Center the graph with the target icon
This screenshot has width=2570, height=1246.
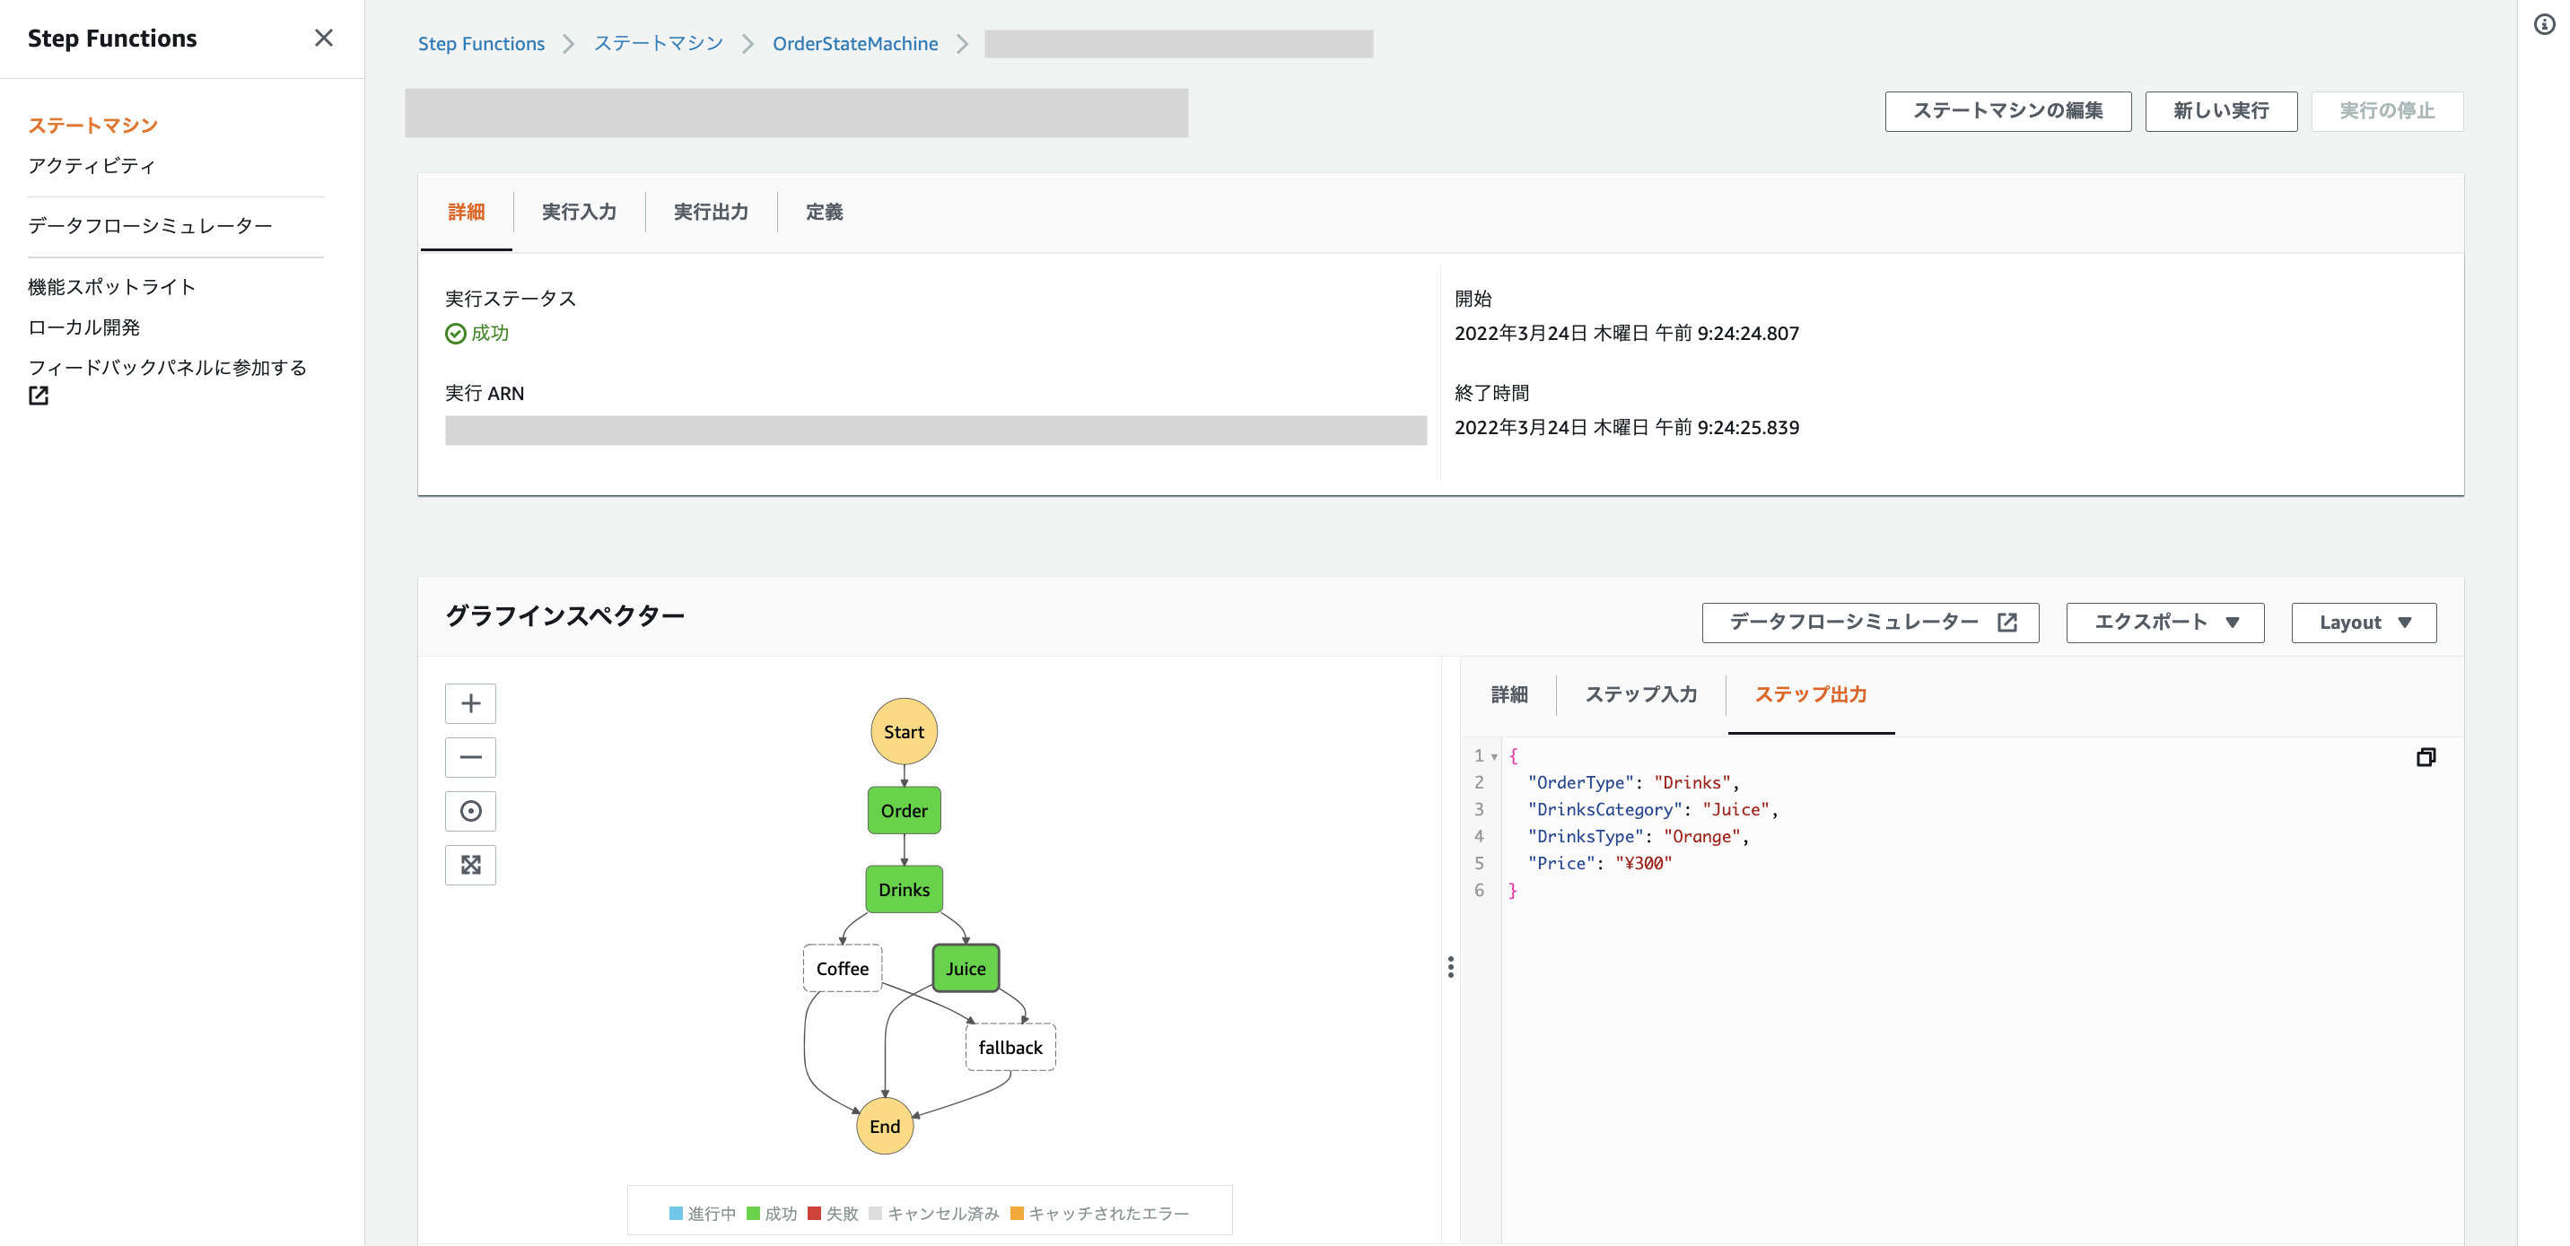click(x=470, y=811)
